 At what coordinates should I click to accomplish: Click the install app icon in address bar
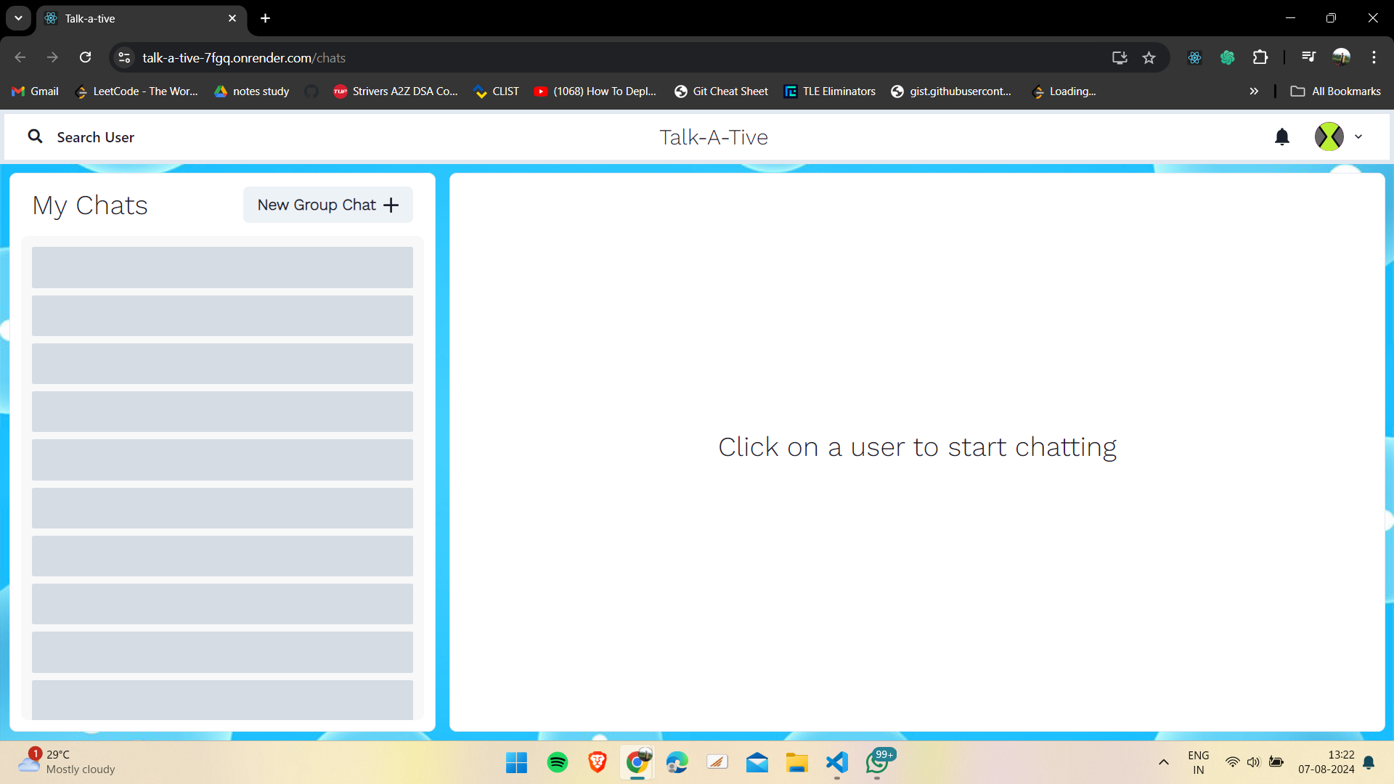pyautogui.click(x=1120, y=57)
